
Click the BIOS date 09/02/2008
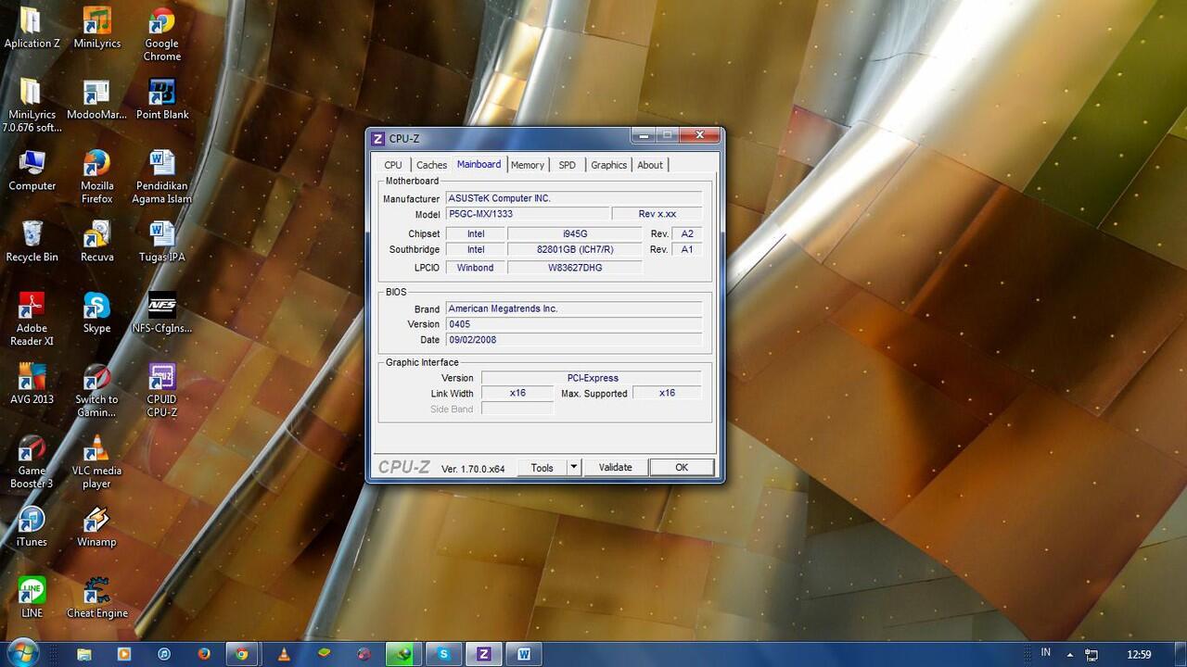pyautogui.click(x=573, y=340)
